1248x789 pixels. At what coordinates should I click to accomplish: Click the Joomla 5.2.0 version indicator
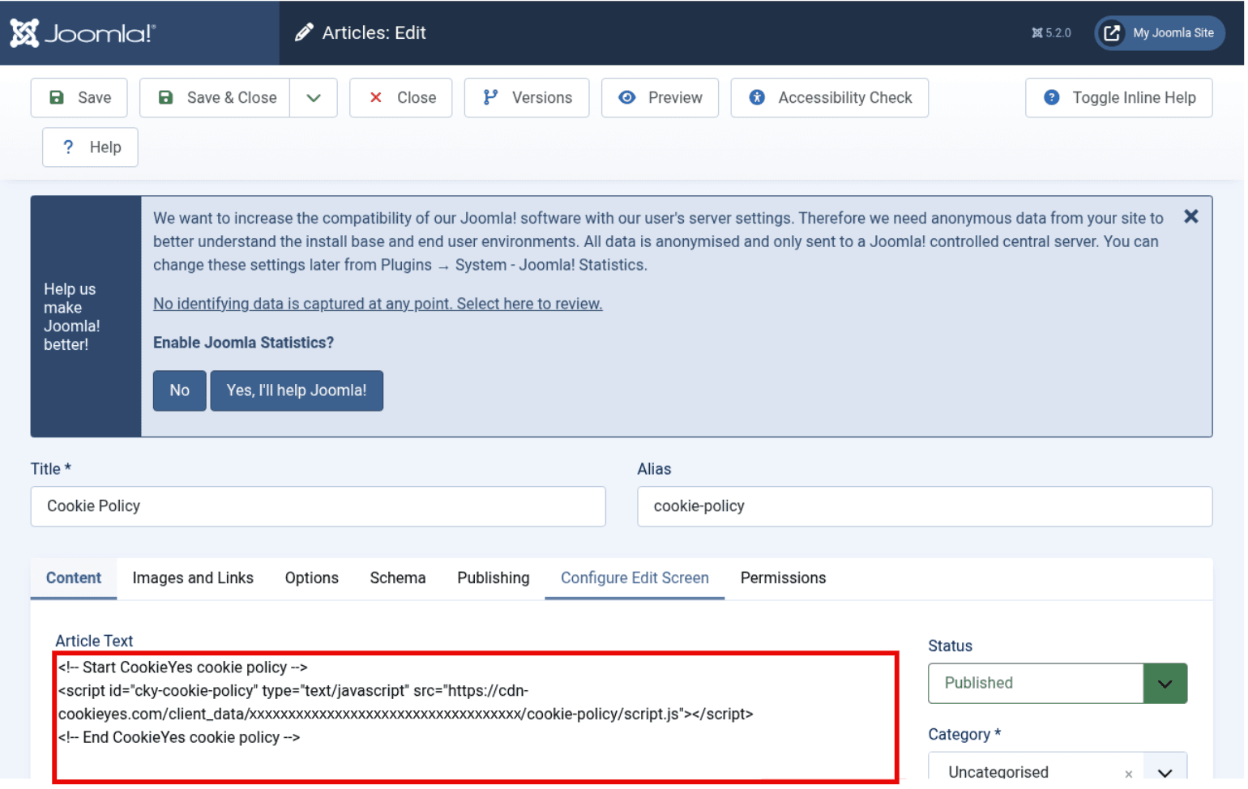pos(1051,33)
